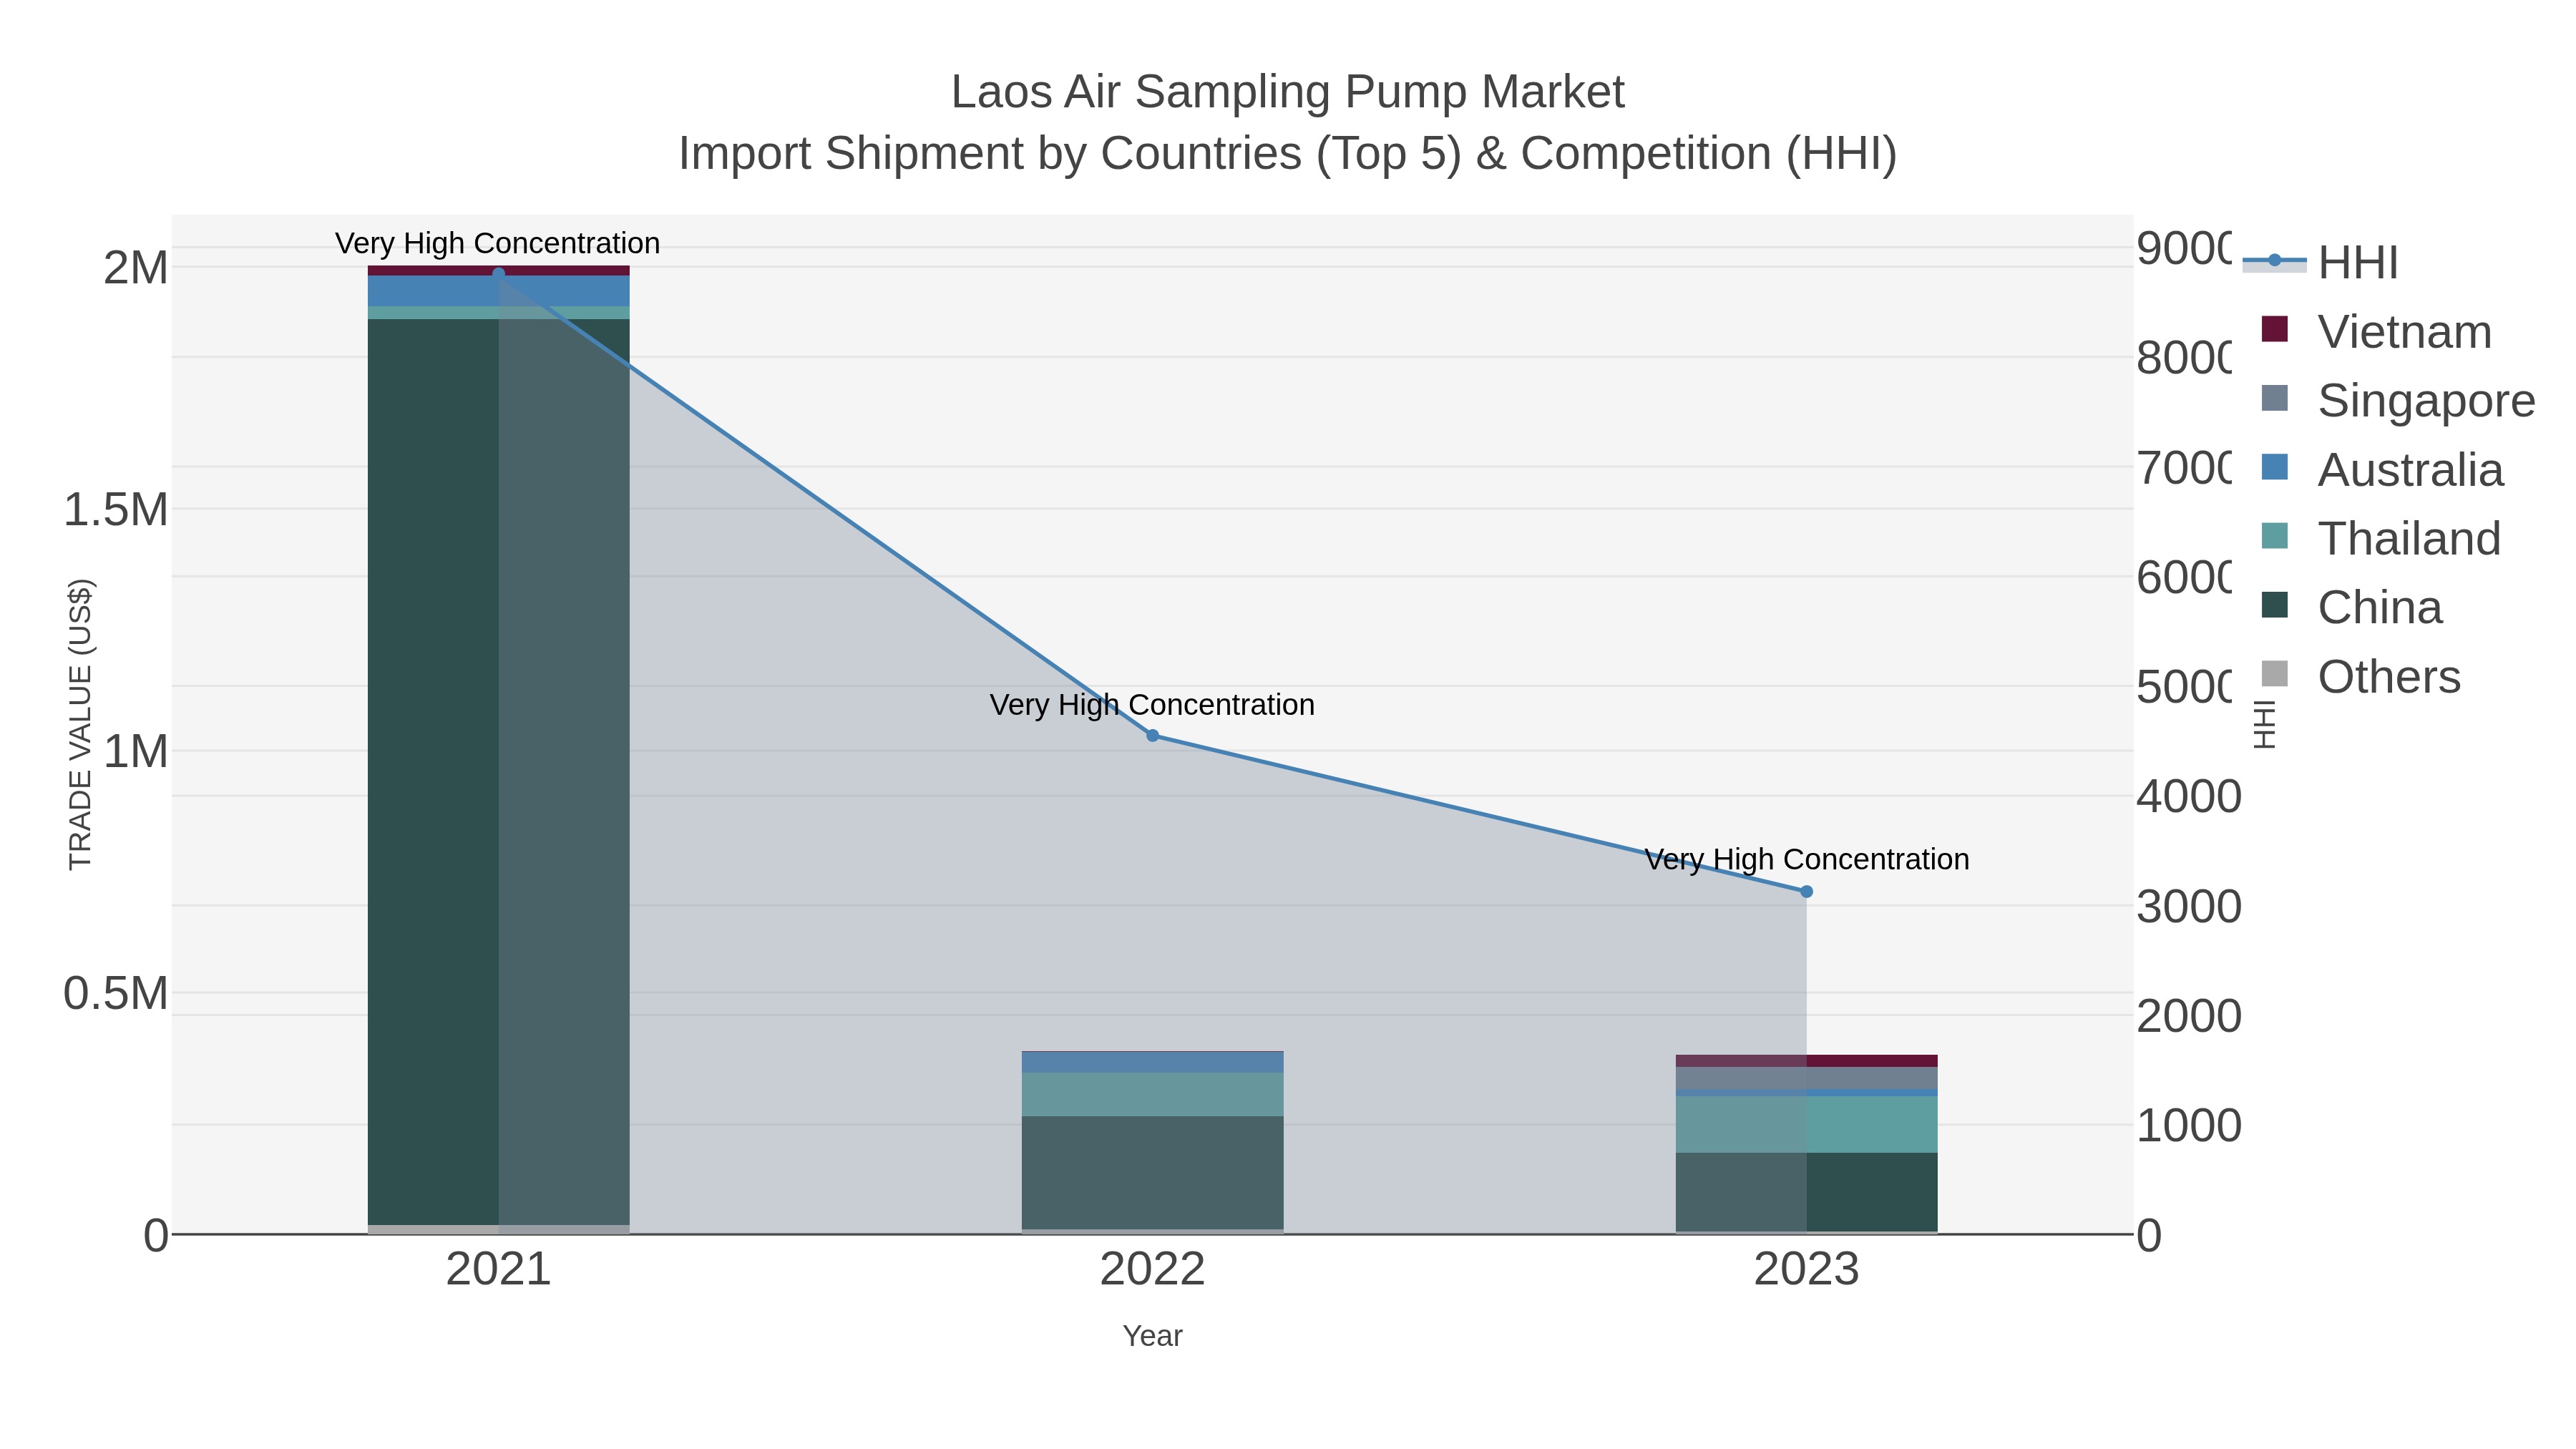Click the China dark green legend swatch
This screenshot has width=2576, height=1449.
(2275, 605)
